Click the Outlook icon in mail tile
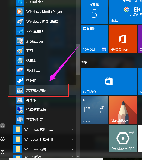 click(x=137, y=10)
